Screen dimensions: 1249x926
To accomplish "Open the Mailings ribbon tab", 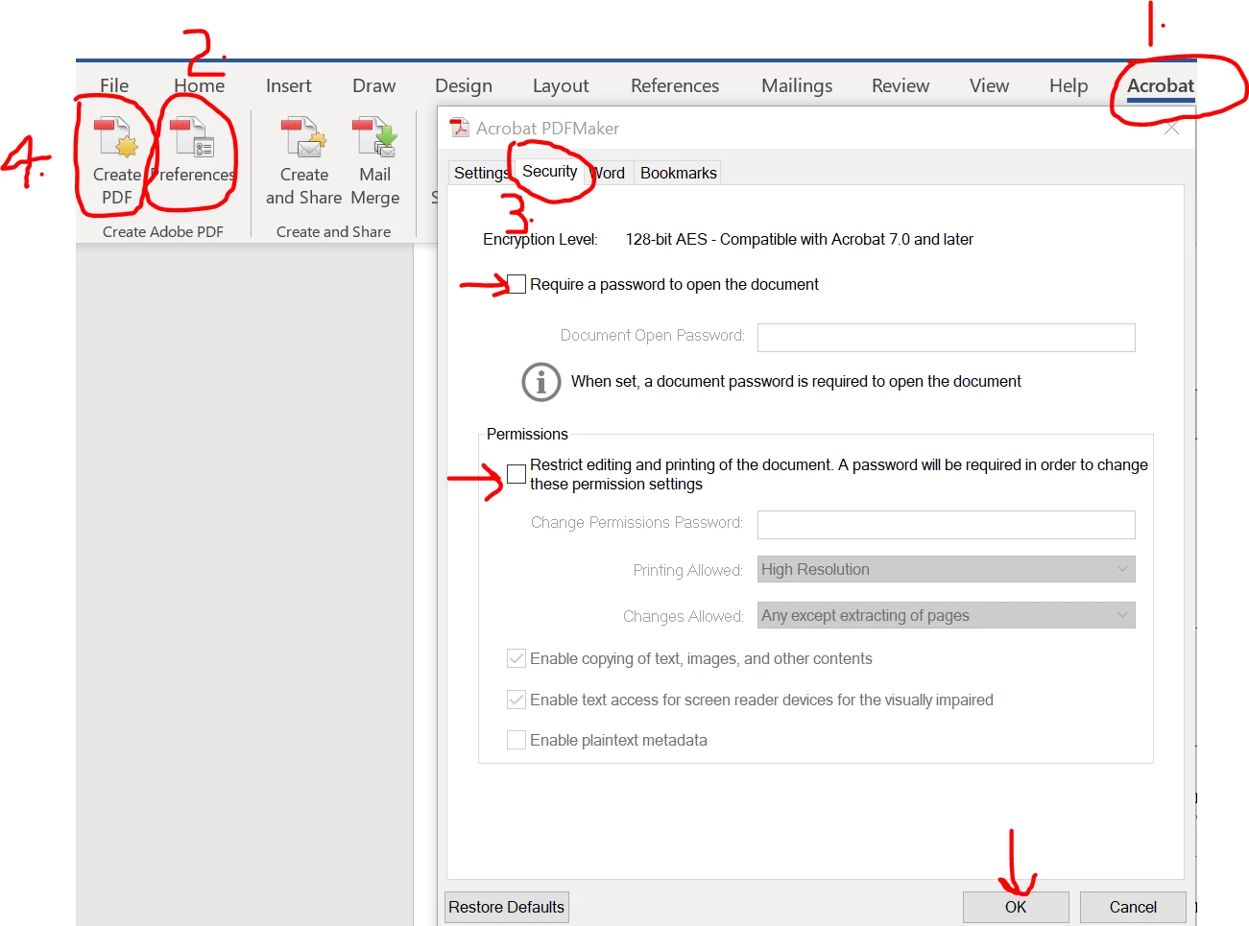I will tap(797, 85).
